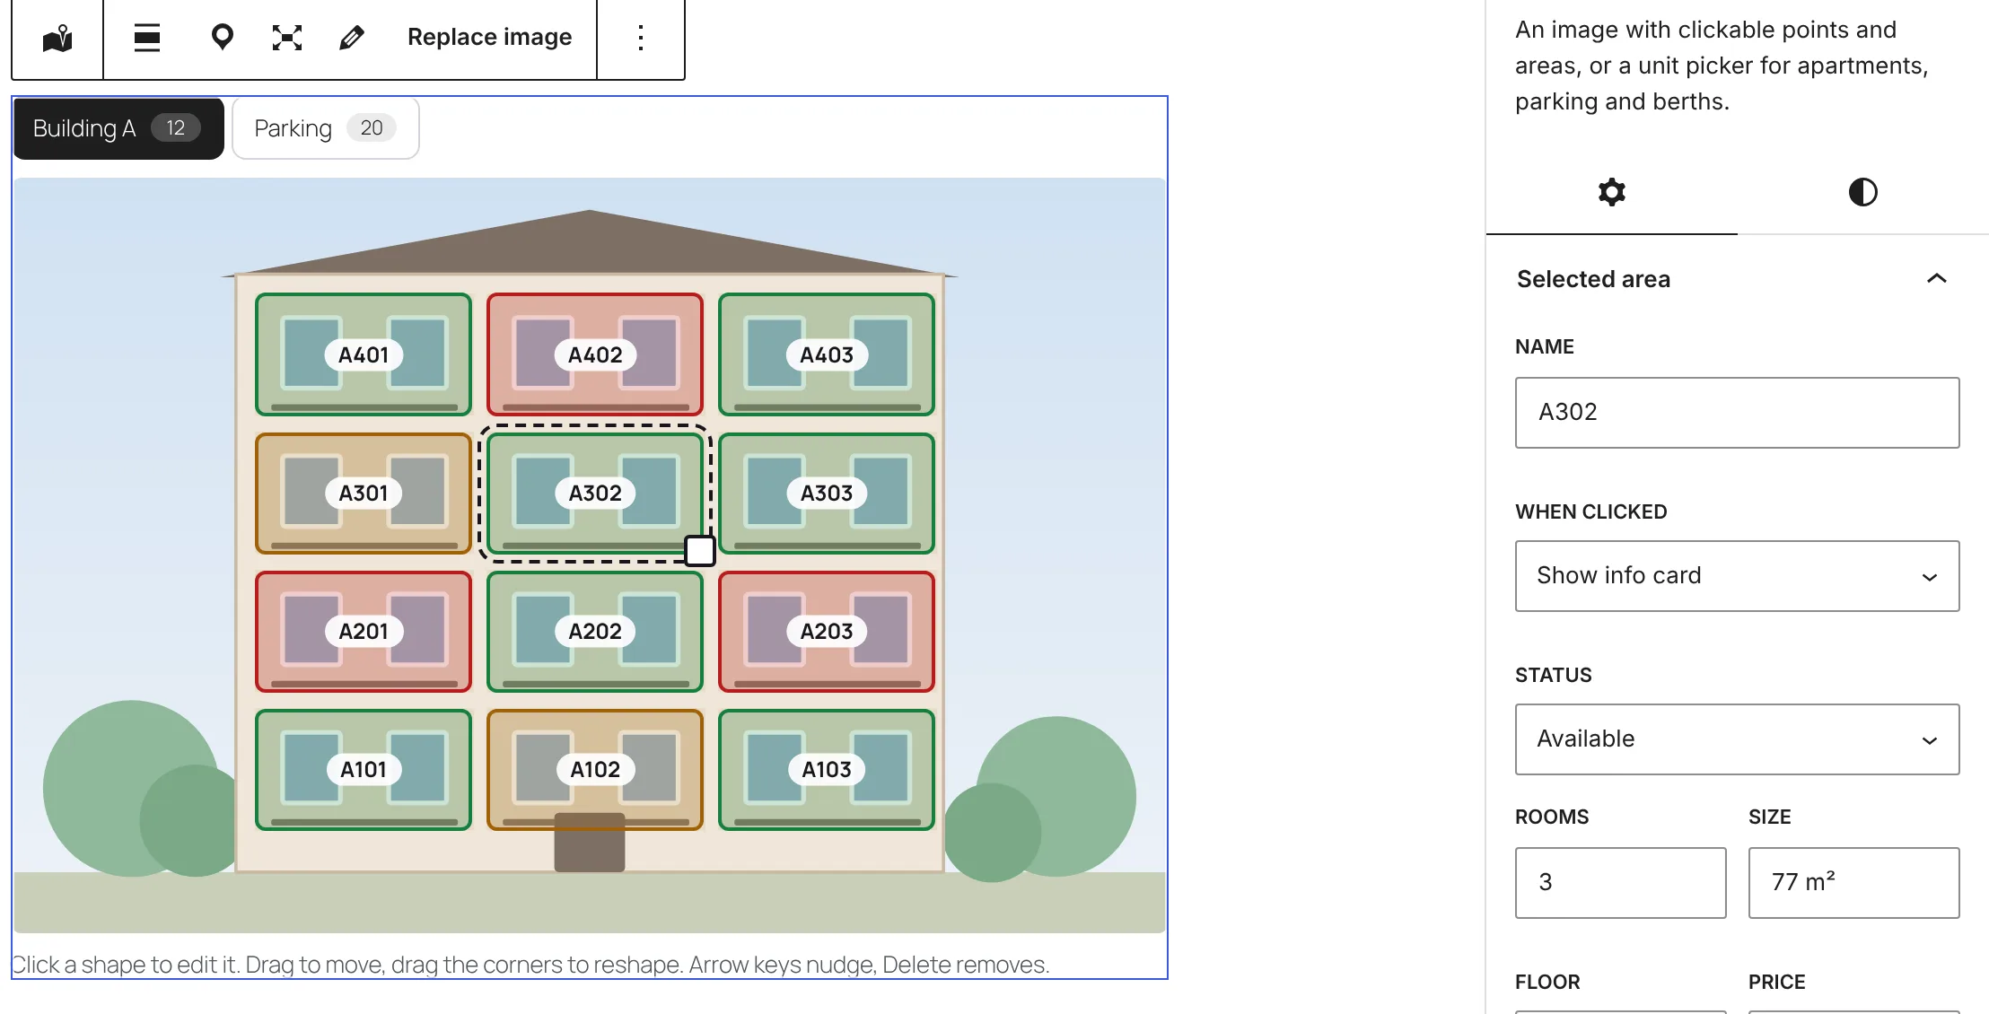Viewport: 1989px width, 1014px height.
Task: Click the Size field showing 77 m²
Action: (x=1853, y=883)
